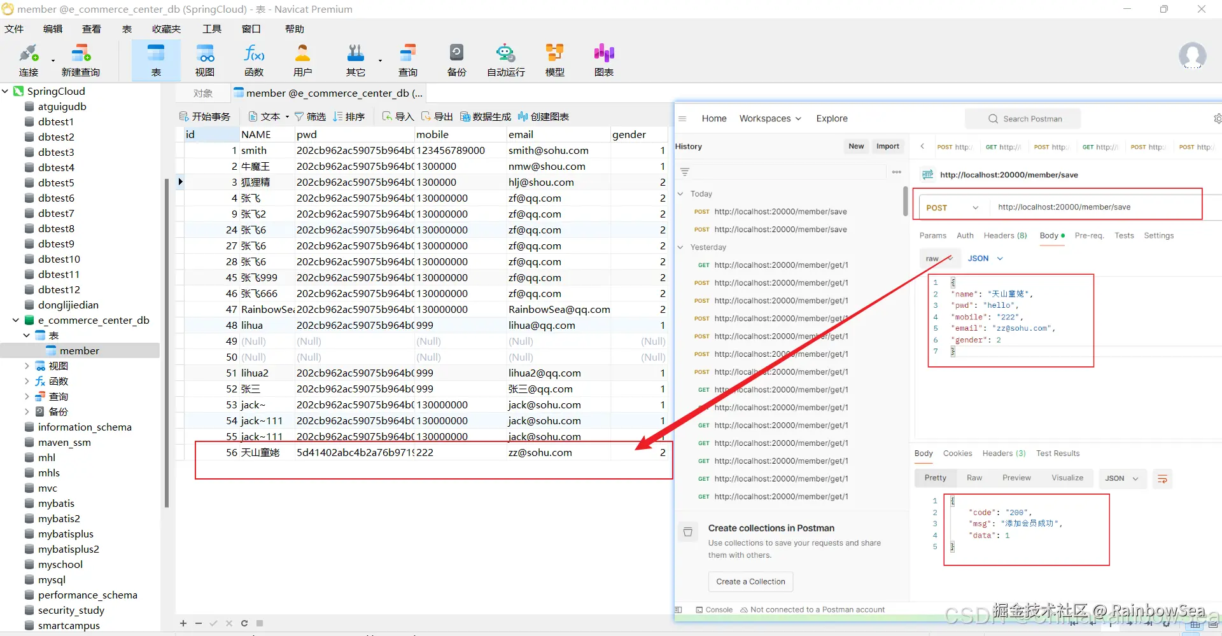Viewport: 1222px width, 636px height.
Task: Click the New button in Postman History
Action: [856, 146]
